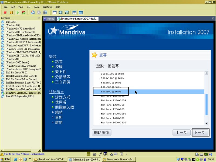Open the Team menu
216x162 pixels.
37,7
